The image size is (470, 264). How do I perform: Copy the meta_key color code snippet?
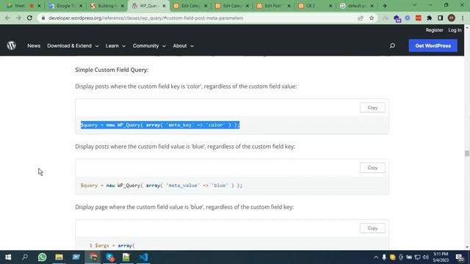pyautogui.click(x=372, y=108)
